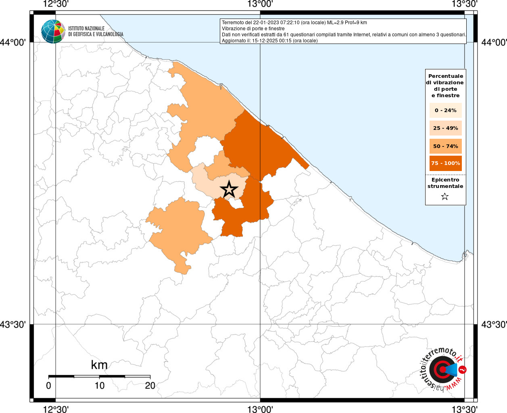Click the 'Epicentro strumentale' legend label
507x413 pixels.
(x=445, y=183)
